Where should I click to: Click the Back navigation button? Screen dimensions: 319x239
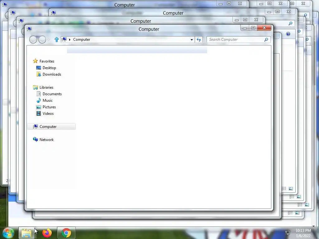coord(33,40)
